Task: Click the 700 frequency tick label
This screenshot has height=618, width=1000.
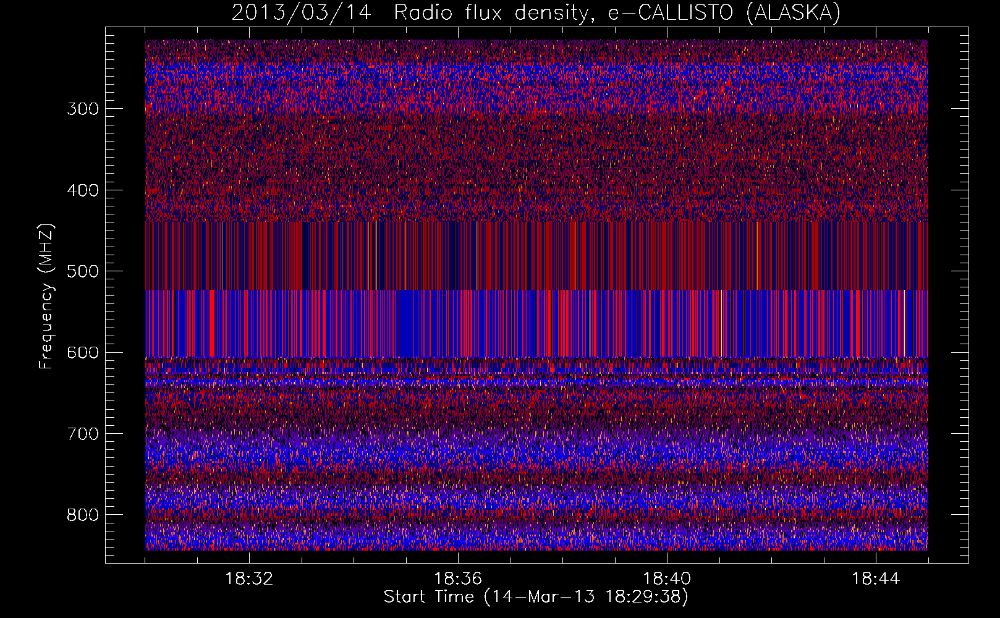Action: tap(83, 434)
